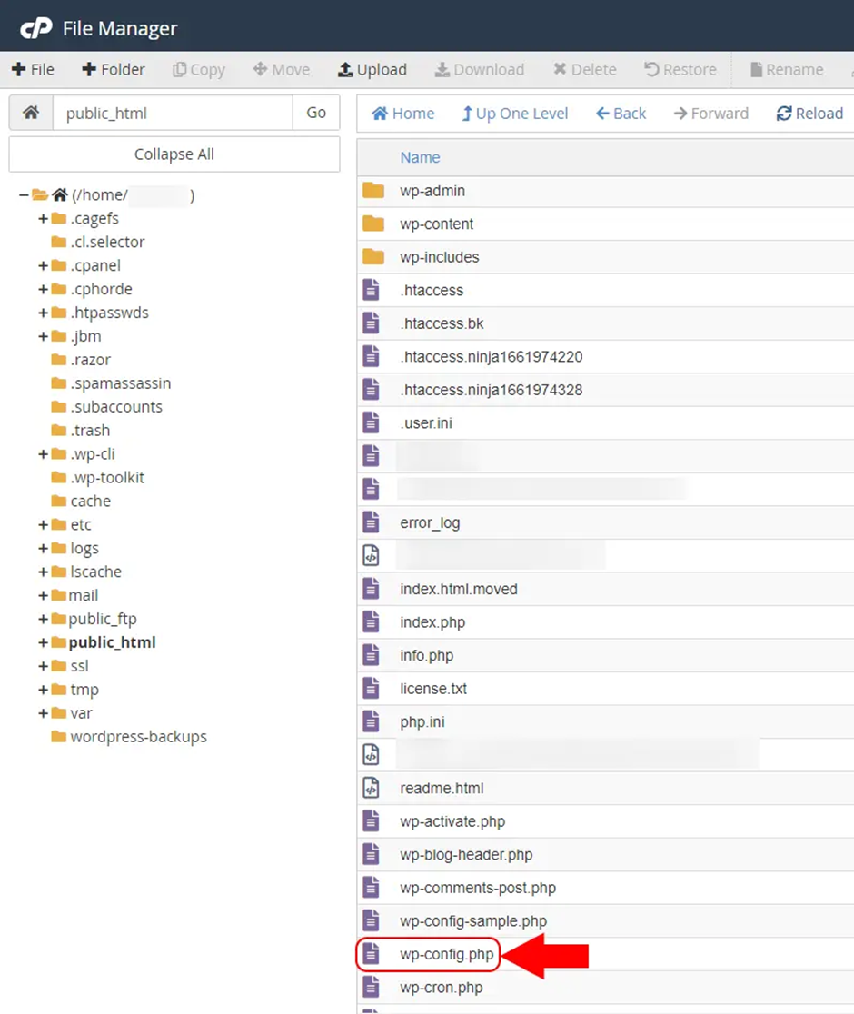Expand the .cphorde folder node
Image resolution: width=854 pixels, height=1014 pixels.
(44, 288)
